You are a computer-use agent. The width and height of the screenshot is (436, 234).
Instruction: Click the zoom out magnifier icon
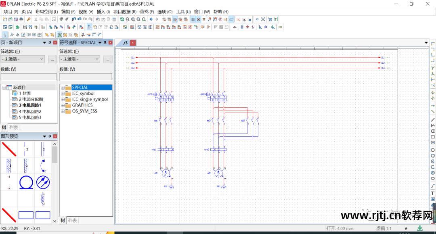tap(138, 19)
